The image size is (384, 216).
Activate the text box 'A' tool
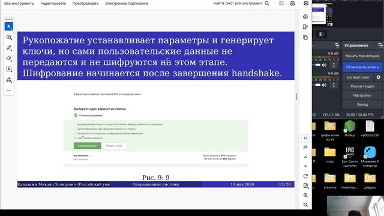coord(9,69)
